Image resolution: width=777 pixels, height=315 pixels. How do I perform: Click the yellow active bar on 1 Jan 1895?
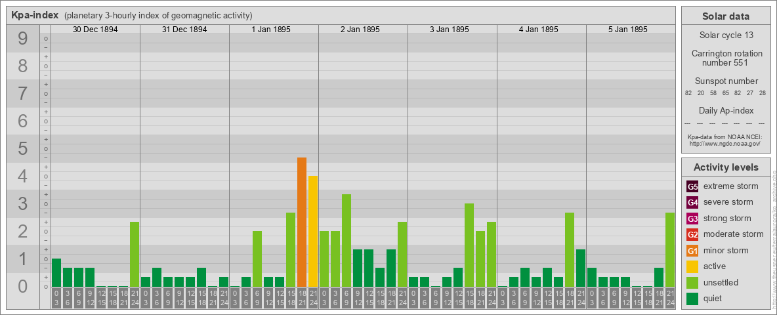pos(313,231)
